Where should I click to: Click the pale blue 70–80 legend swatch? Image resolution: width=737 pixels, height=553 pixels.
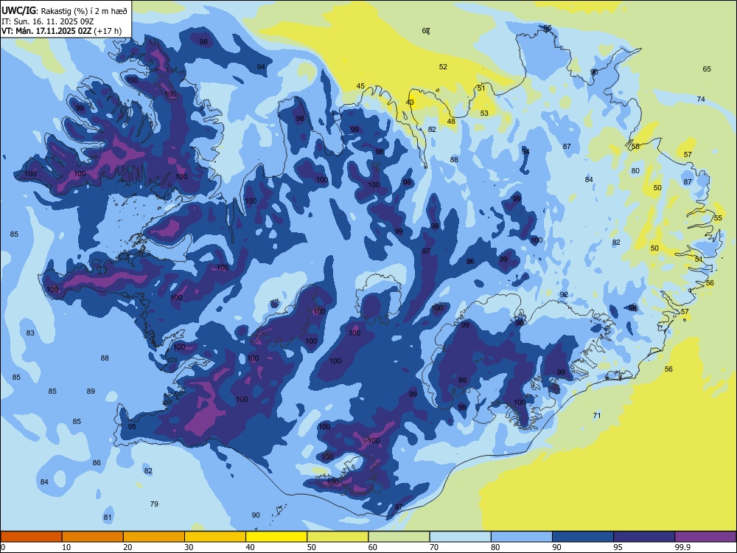pyautogui.click(x=460, y=537)
